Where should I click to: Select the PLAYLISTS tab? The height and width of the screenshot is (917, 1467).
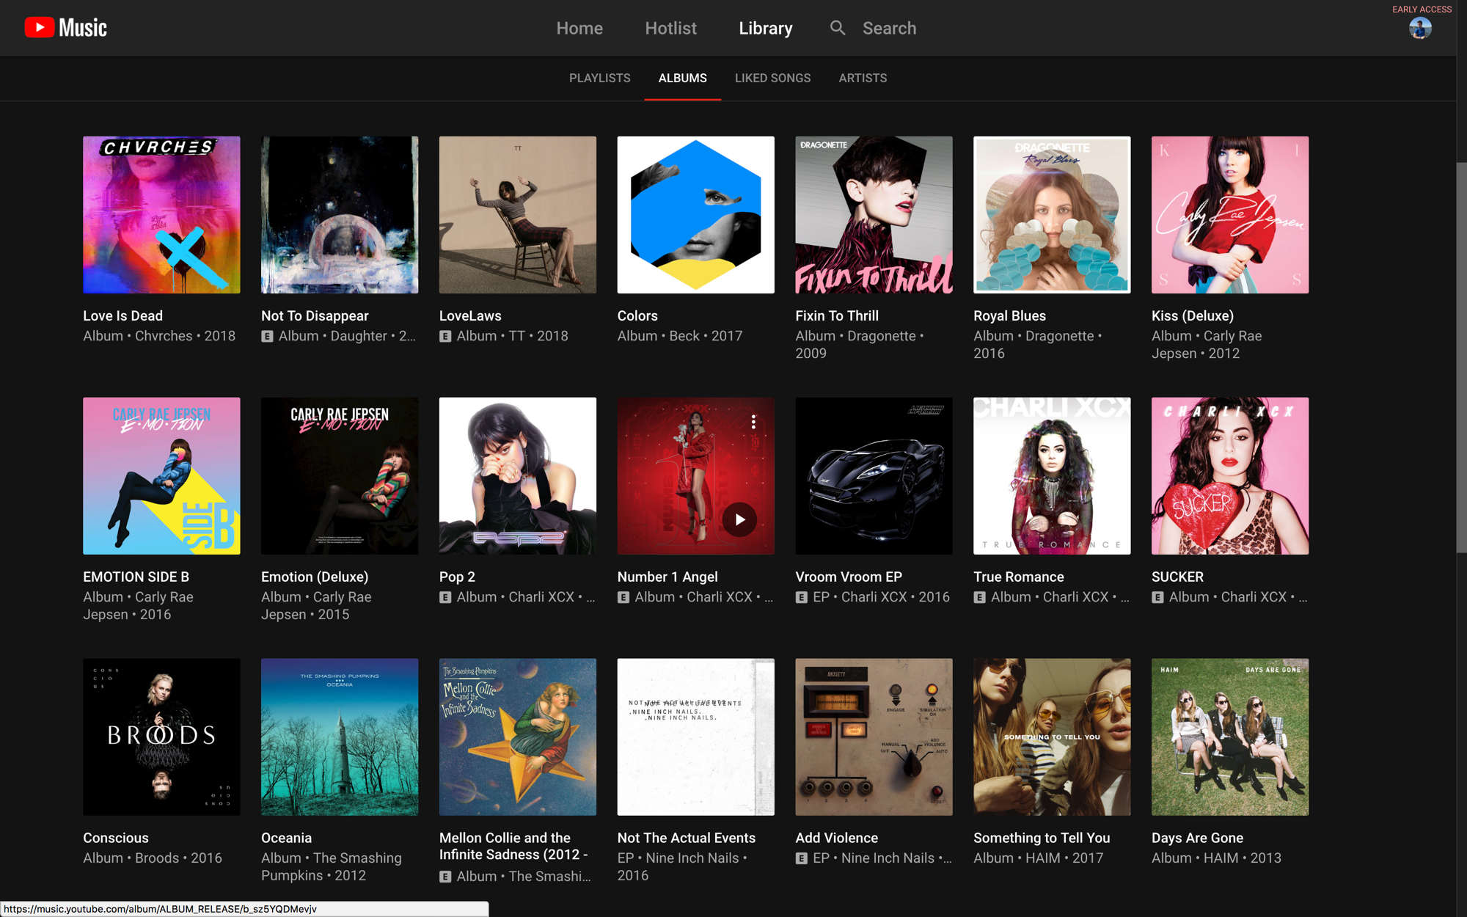point(599,77)
